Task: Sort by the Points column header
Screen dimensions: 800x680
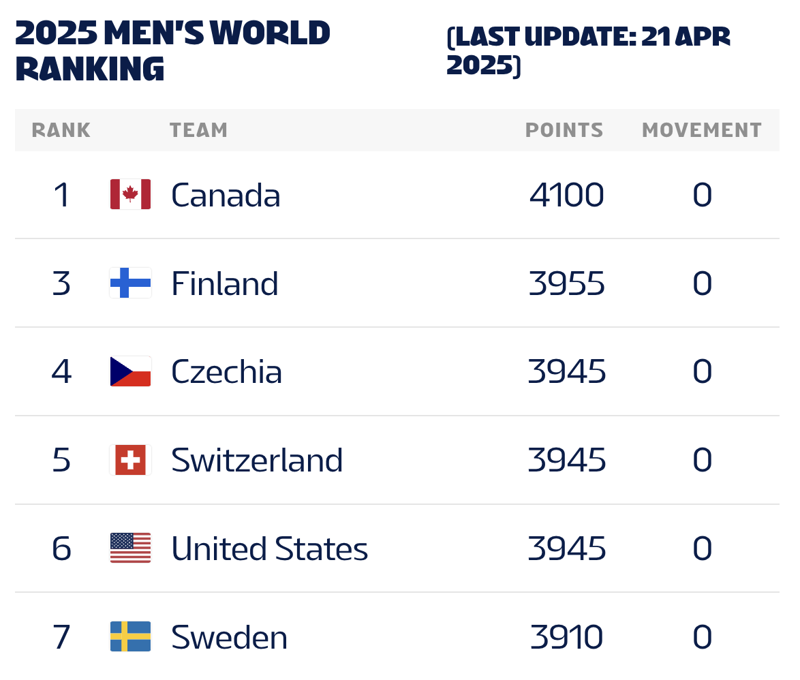Action: [564, 130]
